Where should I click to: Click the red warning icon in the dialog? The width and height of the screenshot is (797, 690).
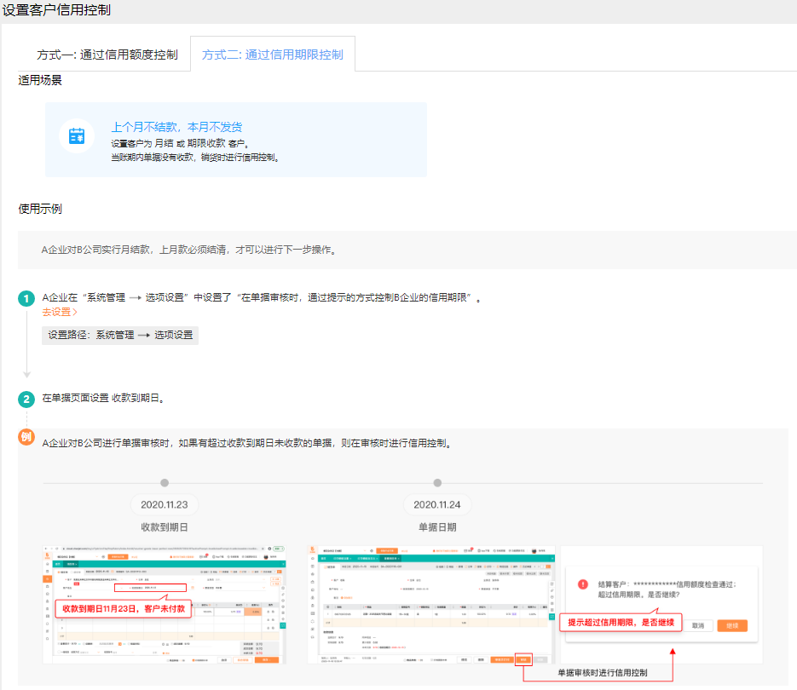[x=583, y=584]
